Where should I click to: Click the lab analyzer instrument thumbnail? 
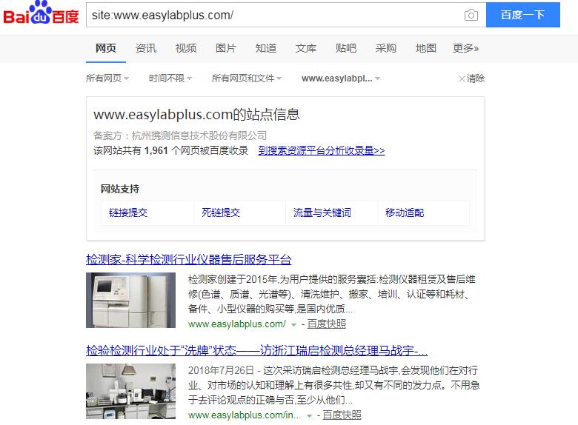coord(130,300)
